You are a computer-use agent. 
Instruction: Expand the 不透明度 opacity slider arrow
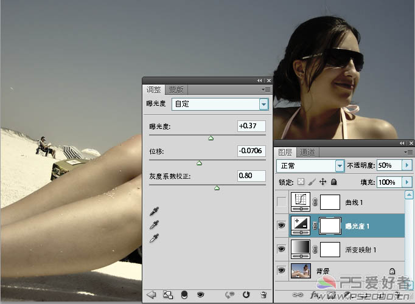point(406,165)
